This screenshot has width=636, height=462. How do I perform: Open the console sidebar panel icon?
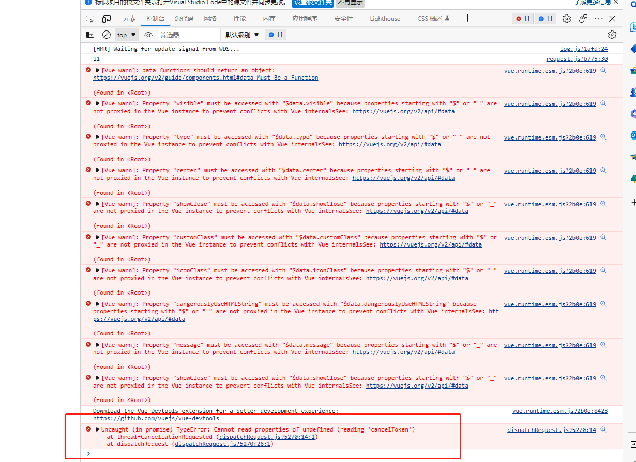click(90, 34)
